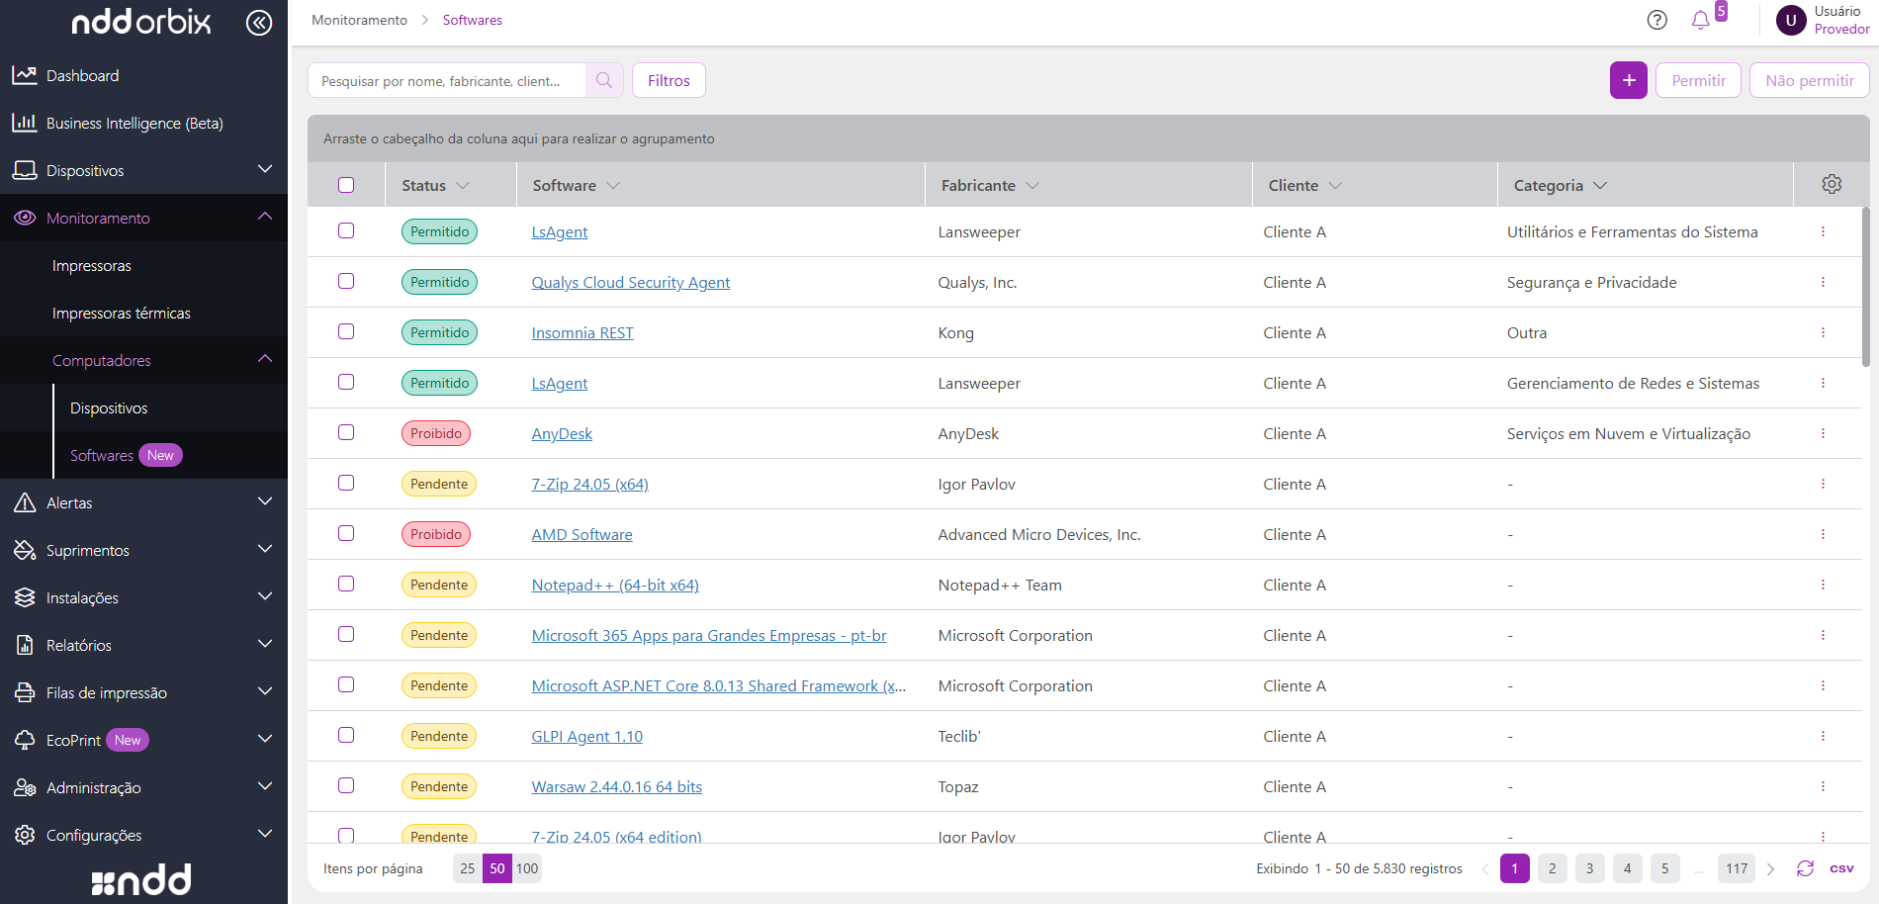Open the Categoria column dropdown arrow

pyautogui.click(x=1600, y=186)
